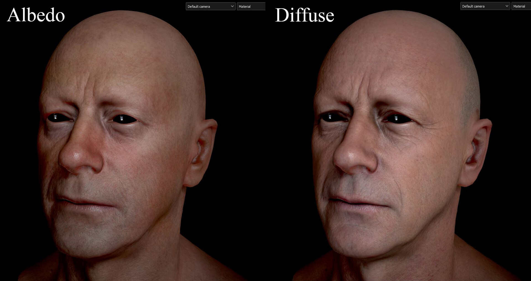
Task: Select the Diffuse label text
Action: coord(304,15)
